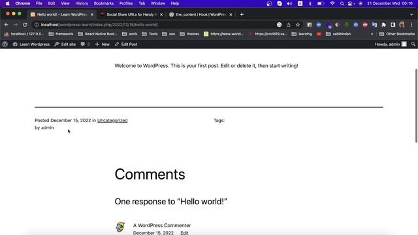Screen dimensions: 418x235
Task: Open the Apple menu
Action: click(x=7, y=3)
